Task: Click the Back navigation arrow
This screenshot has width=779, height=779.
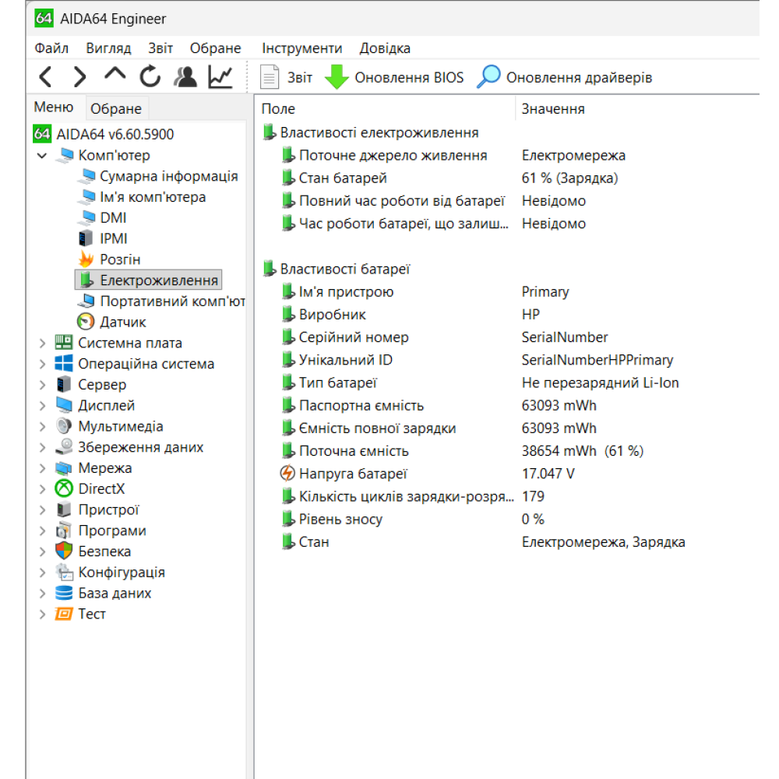Action: tap(45, 77)
